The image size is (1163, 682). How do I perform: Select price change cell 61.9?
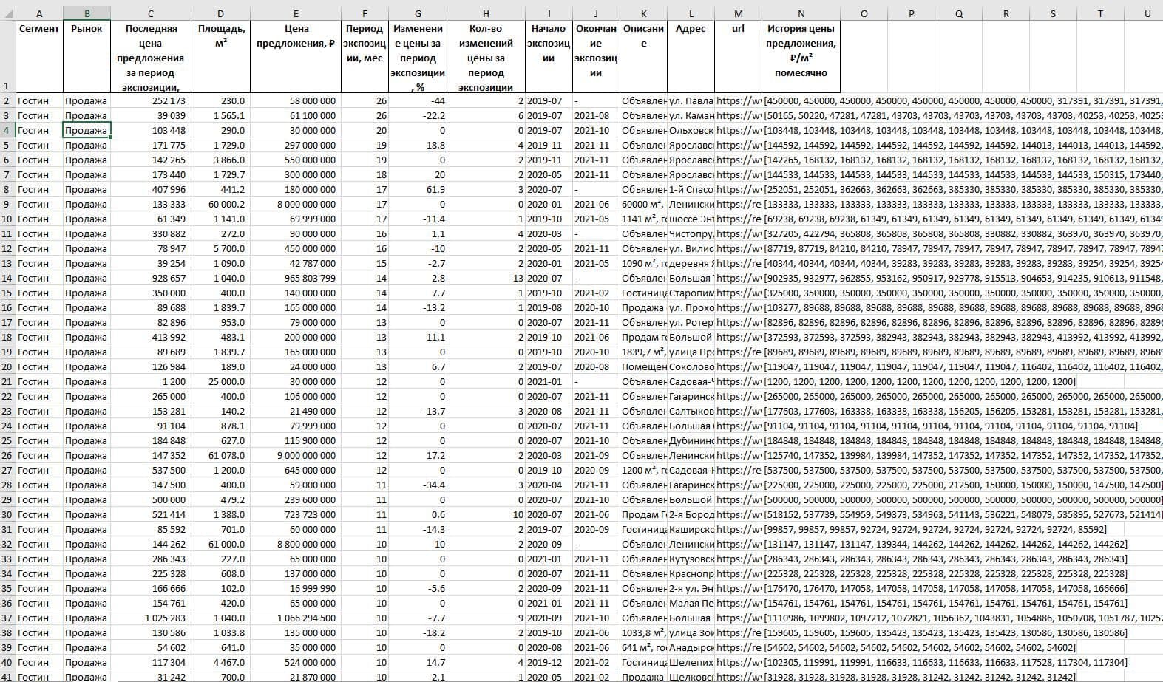tap(418, 189)
